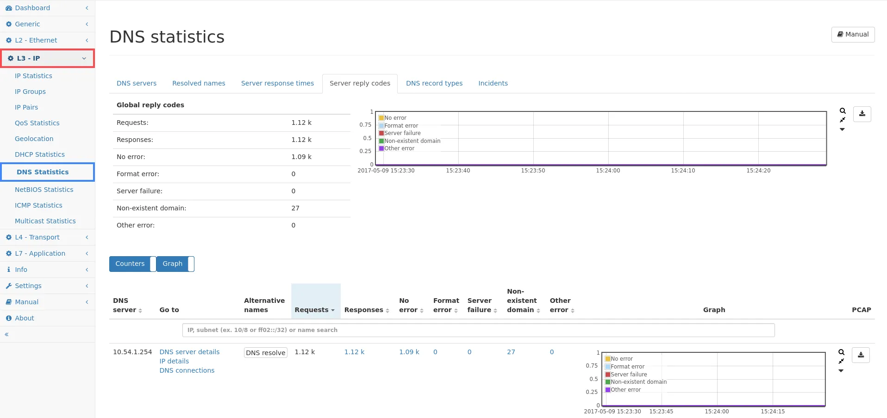Click the shrink arrows icon beside global graph
The height and width of the screenshot is (418, 887).
click(x=843, y=120)
